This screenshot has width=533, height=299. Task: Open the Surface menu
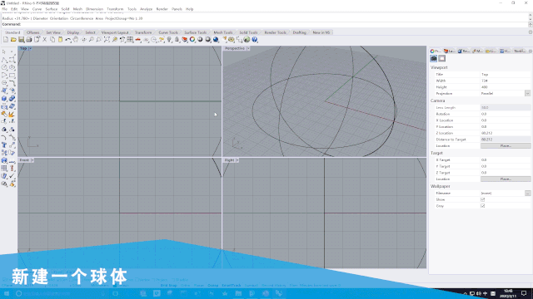52,9
